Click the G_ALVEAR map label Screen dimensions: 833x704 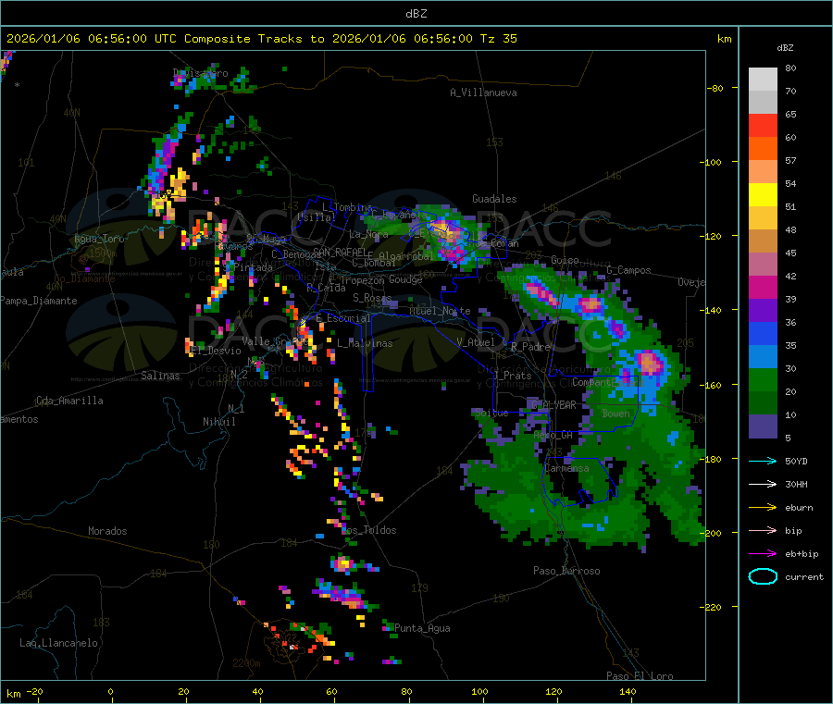tap(553, 404)
